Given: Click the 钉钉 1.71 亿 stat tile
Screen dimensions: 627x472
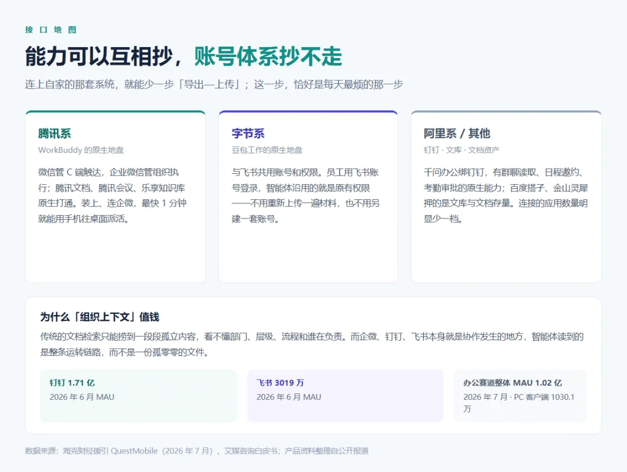Looking at the screenshot, I should (138, 395).
